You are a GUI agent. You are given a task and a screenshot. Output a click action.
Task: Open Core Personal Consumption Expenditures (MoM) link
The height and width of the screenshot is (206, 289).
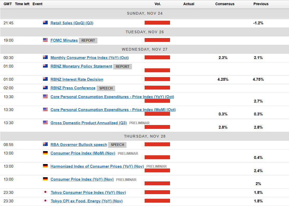click(113, 110)
